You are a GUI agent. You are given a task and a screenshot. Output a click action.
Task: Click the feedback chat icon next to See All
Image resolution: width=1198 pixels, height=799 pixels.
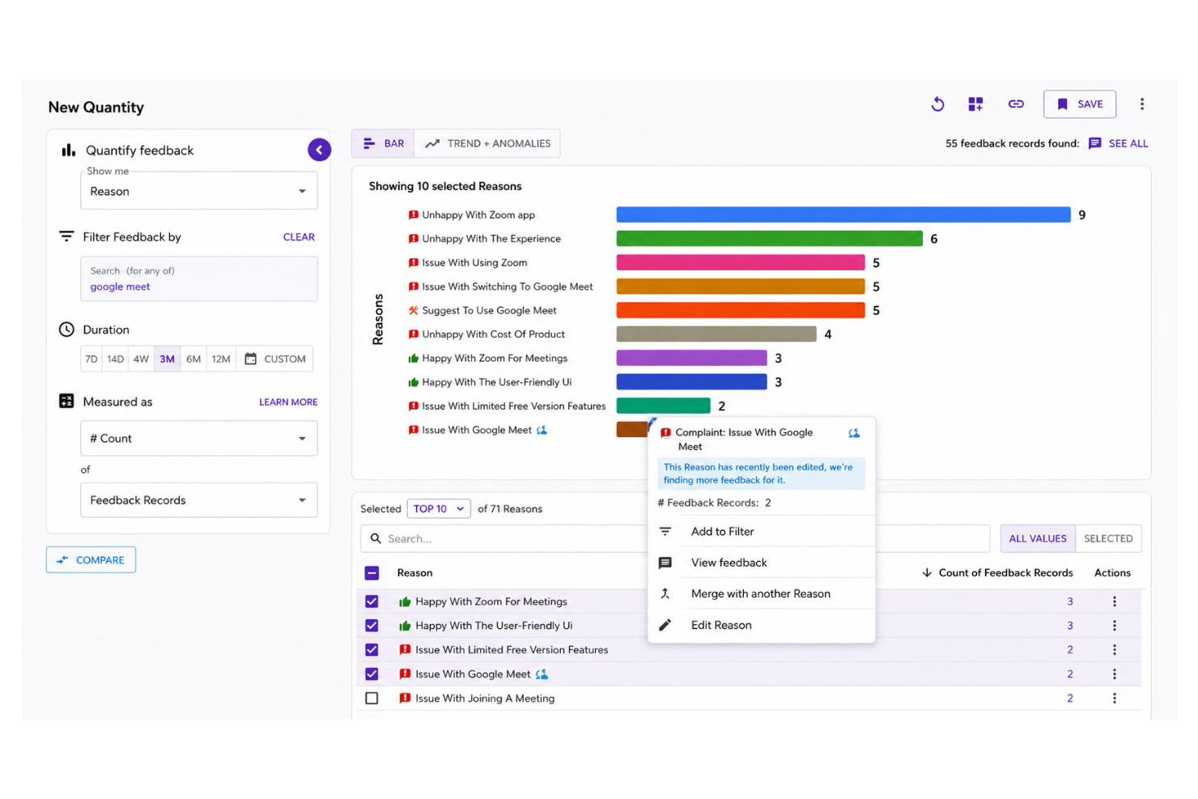(x=1095, y=143)
